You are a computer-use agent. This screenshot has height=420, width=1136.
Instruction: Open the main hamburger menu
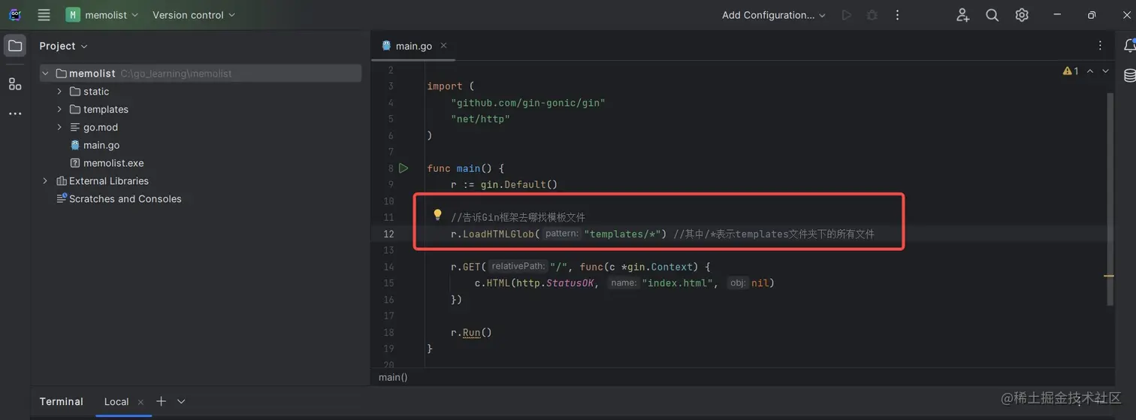44,15
